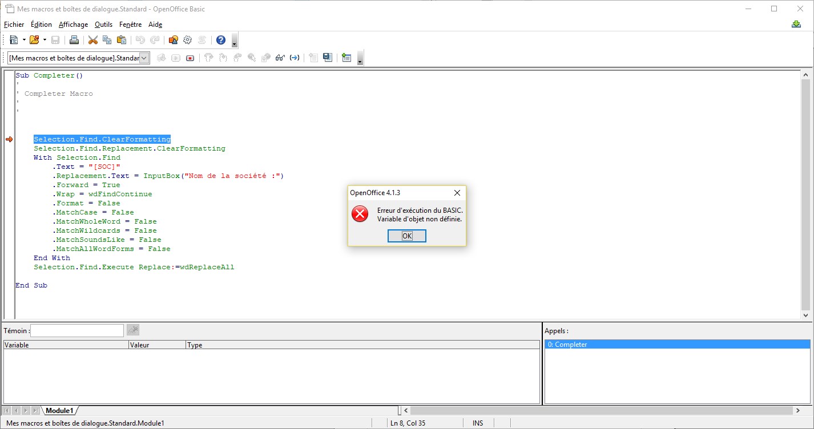
Task: Close the OpenOffice 4.1.3 error dialog
Action: pos(457,193)
